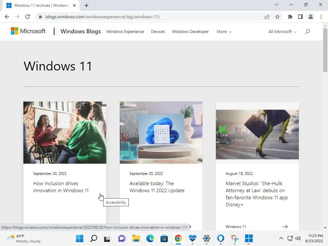328x246 pixels.
Task: Toggle the Chrome side panel
Action: tap(300, 17)
